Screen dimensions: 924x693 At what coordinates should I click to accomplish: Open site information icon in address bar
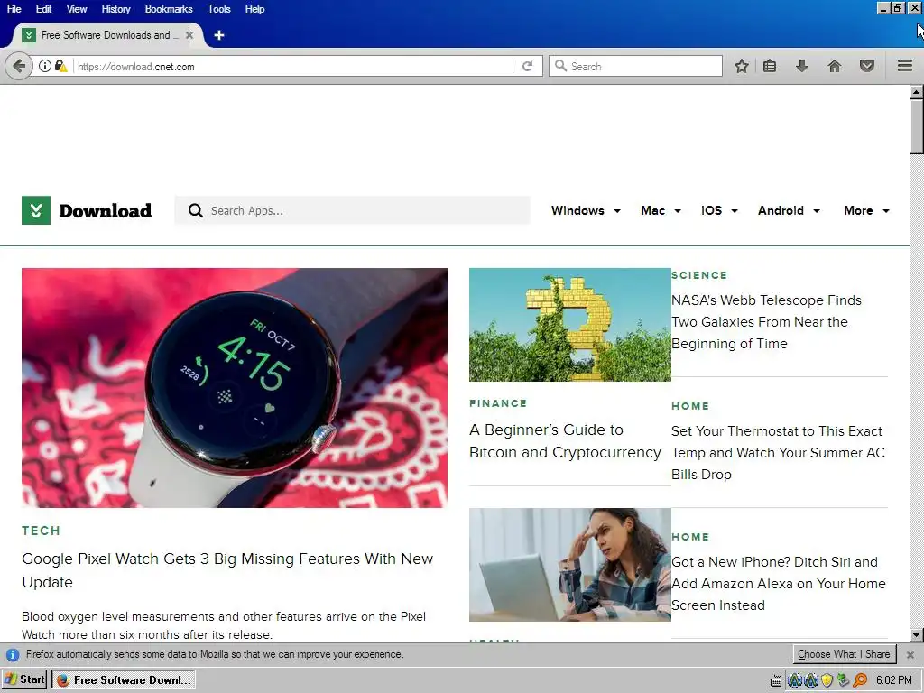[45, 66]
